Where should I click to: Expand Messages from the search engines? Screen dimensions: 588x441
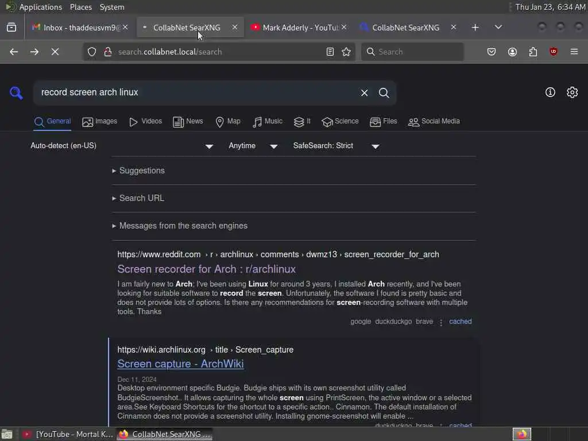point(180,226)
